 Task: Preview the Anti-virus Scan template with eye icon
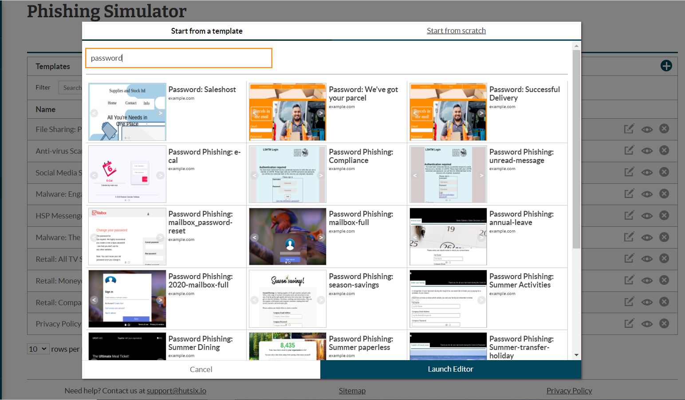coord(647,151)
